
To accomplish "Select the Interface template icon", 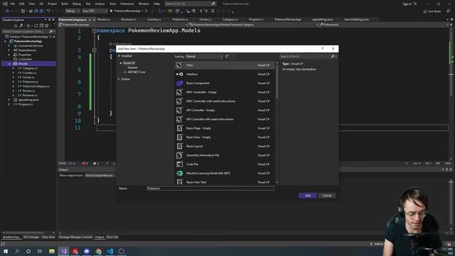I will [179, 74].
